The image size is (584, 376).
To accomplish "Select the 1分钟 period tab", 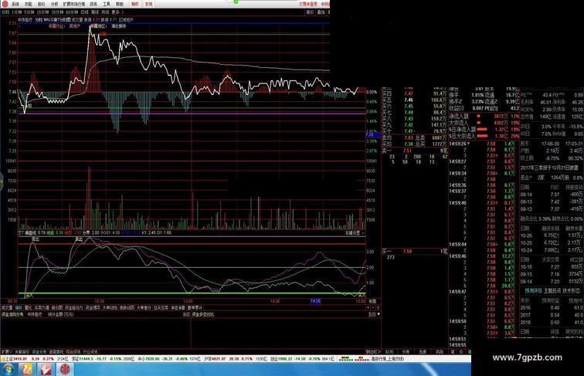I will [17, 12].
